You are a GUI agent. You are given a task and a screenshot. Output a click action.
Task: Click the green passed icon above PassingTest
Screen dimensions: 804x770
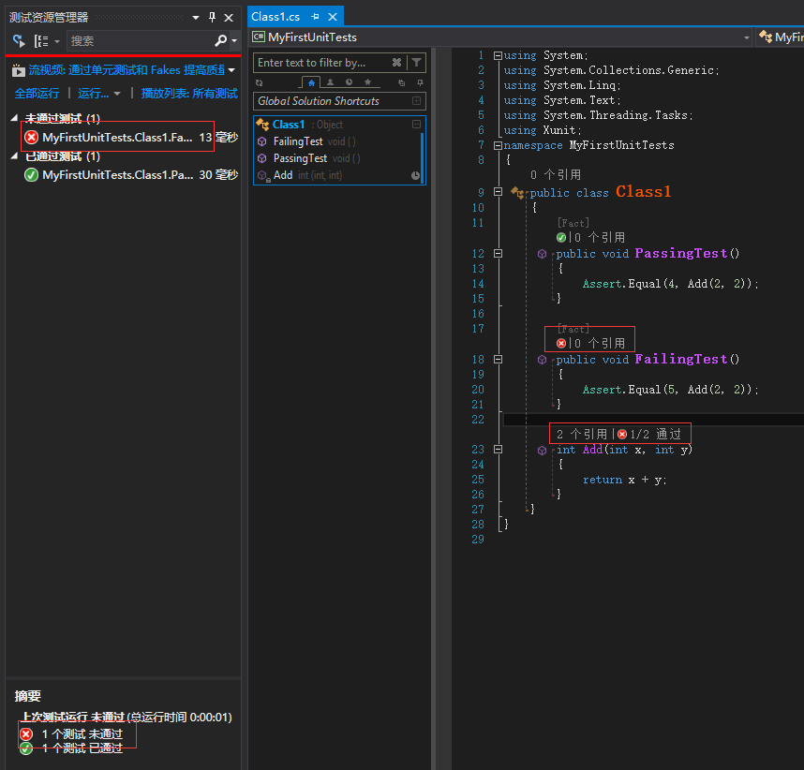[561, 238]
